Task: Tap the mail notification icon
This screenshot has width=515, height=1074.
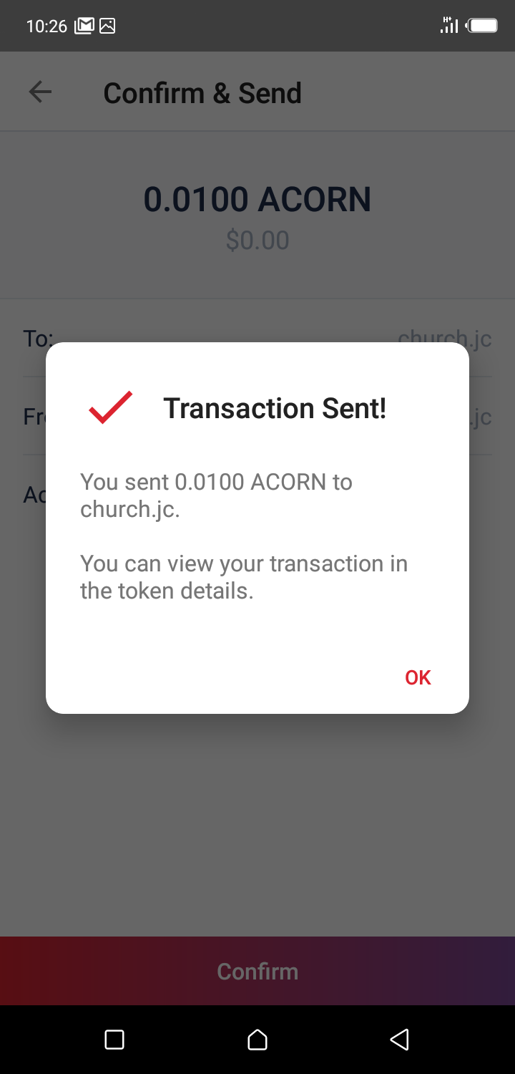Action: point(84,26)
